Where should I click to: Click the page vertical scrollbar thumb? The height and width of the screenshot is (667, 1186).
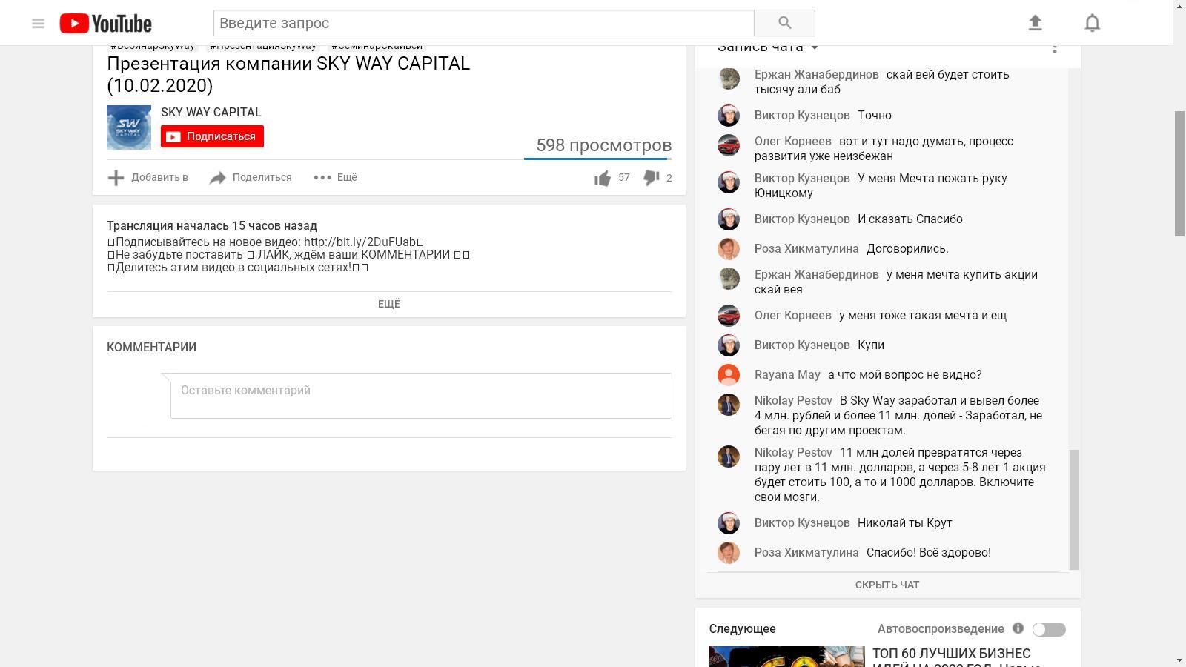(x=1179, y=173)
